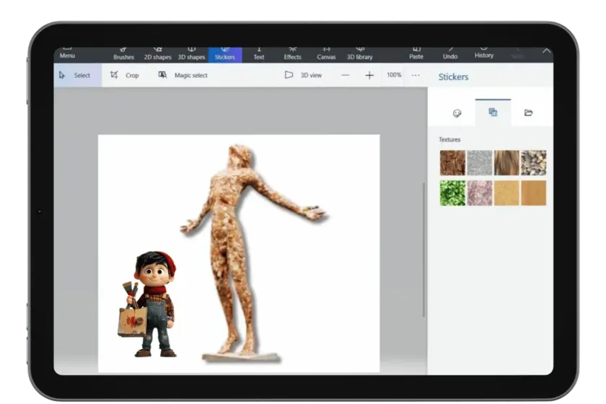Open the three-dot more options menu

tap(416, 75)
